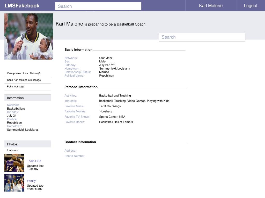Screen dimensions: 265x198
Task: Open the Family album thumbnail
Action: click(14, 183)
